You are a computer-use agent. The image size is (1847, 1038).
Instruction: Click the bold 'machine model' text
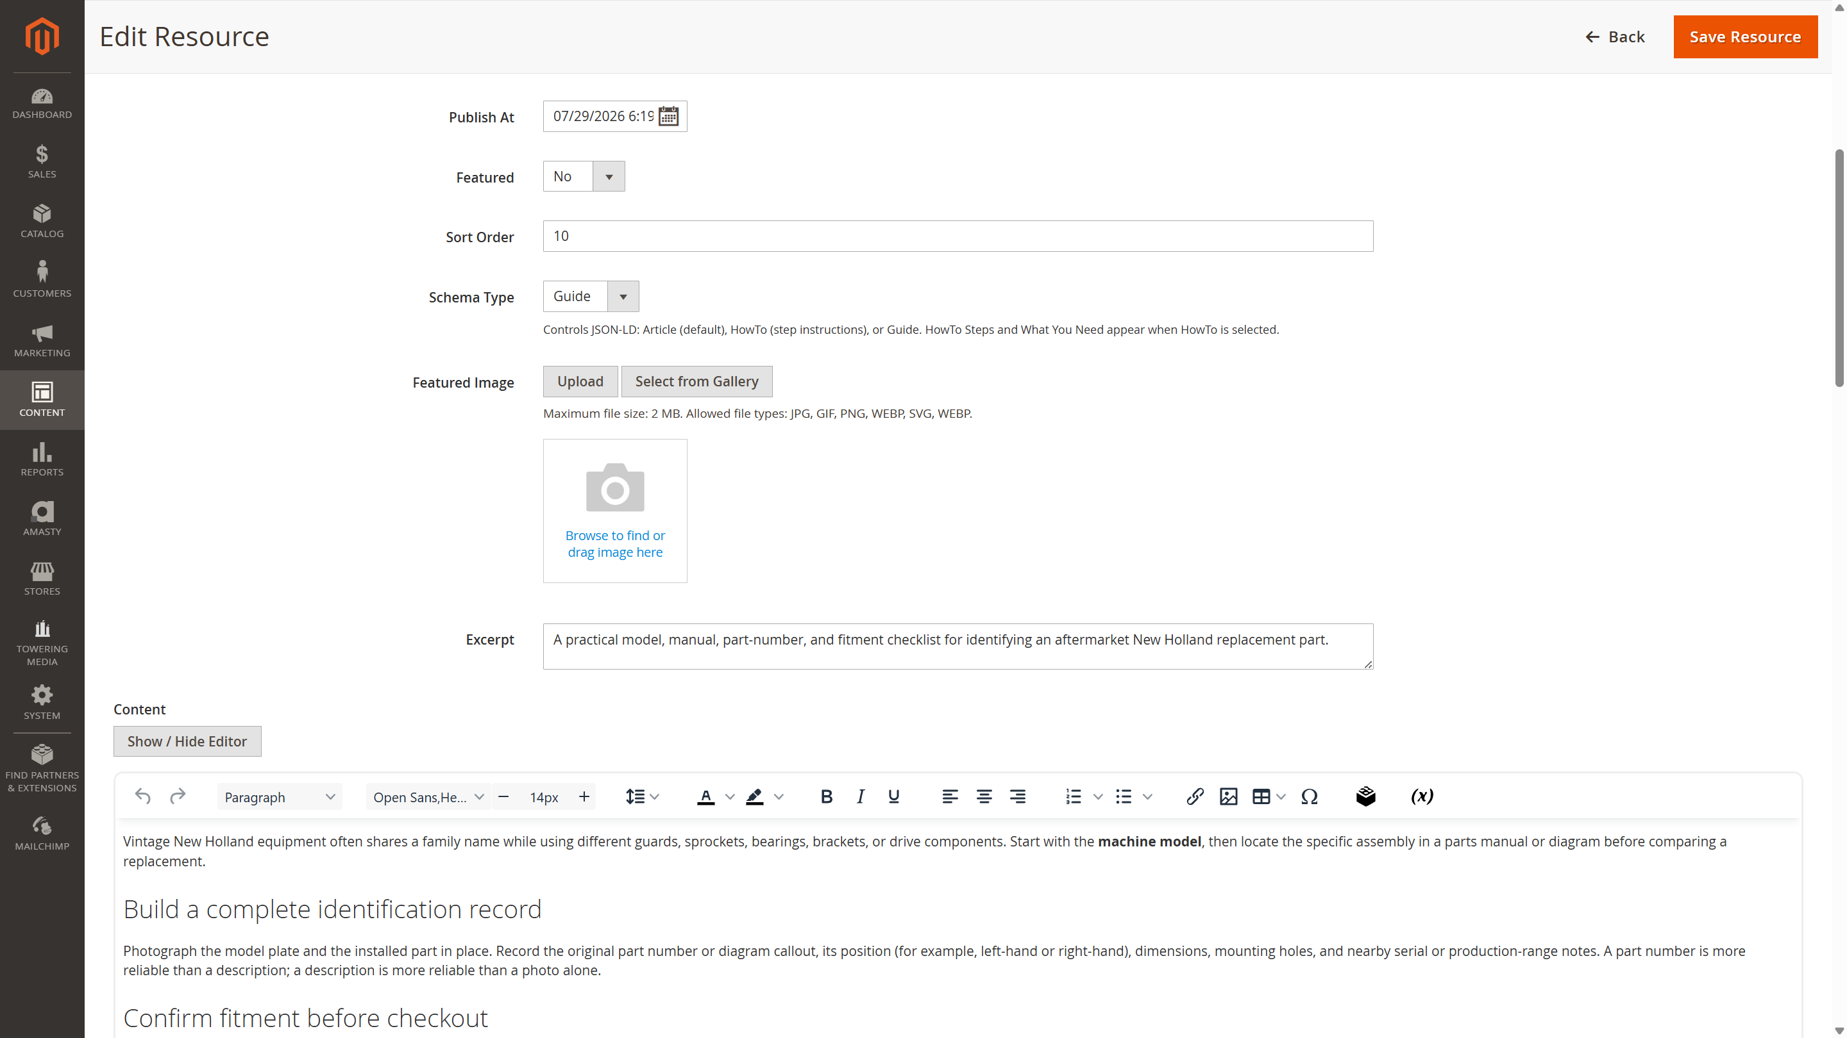point(1149,841)
